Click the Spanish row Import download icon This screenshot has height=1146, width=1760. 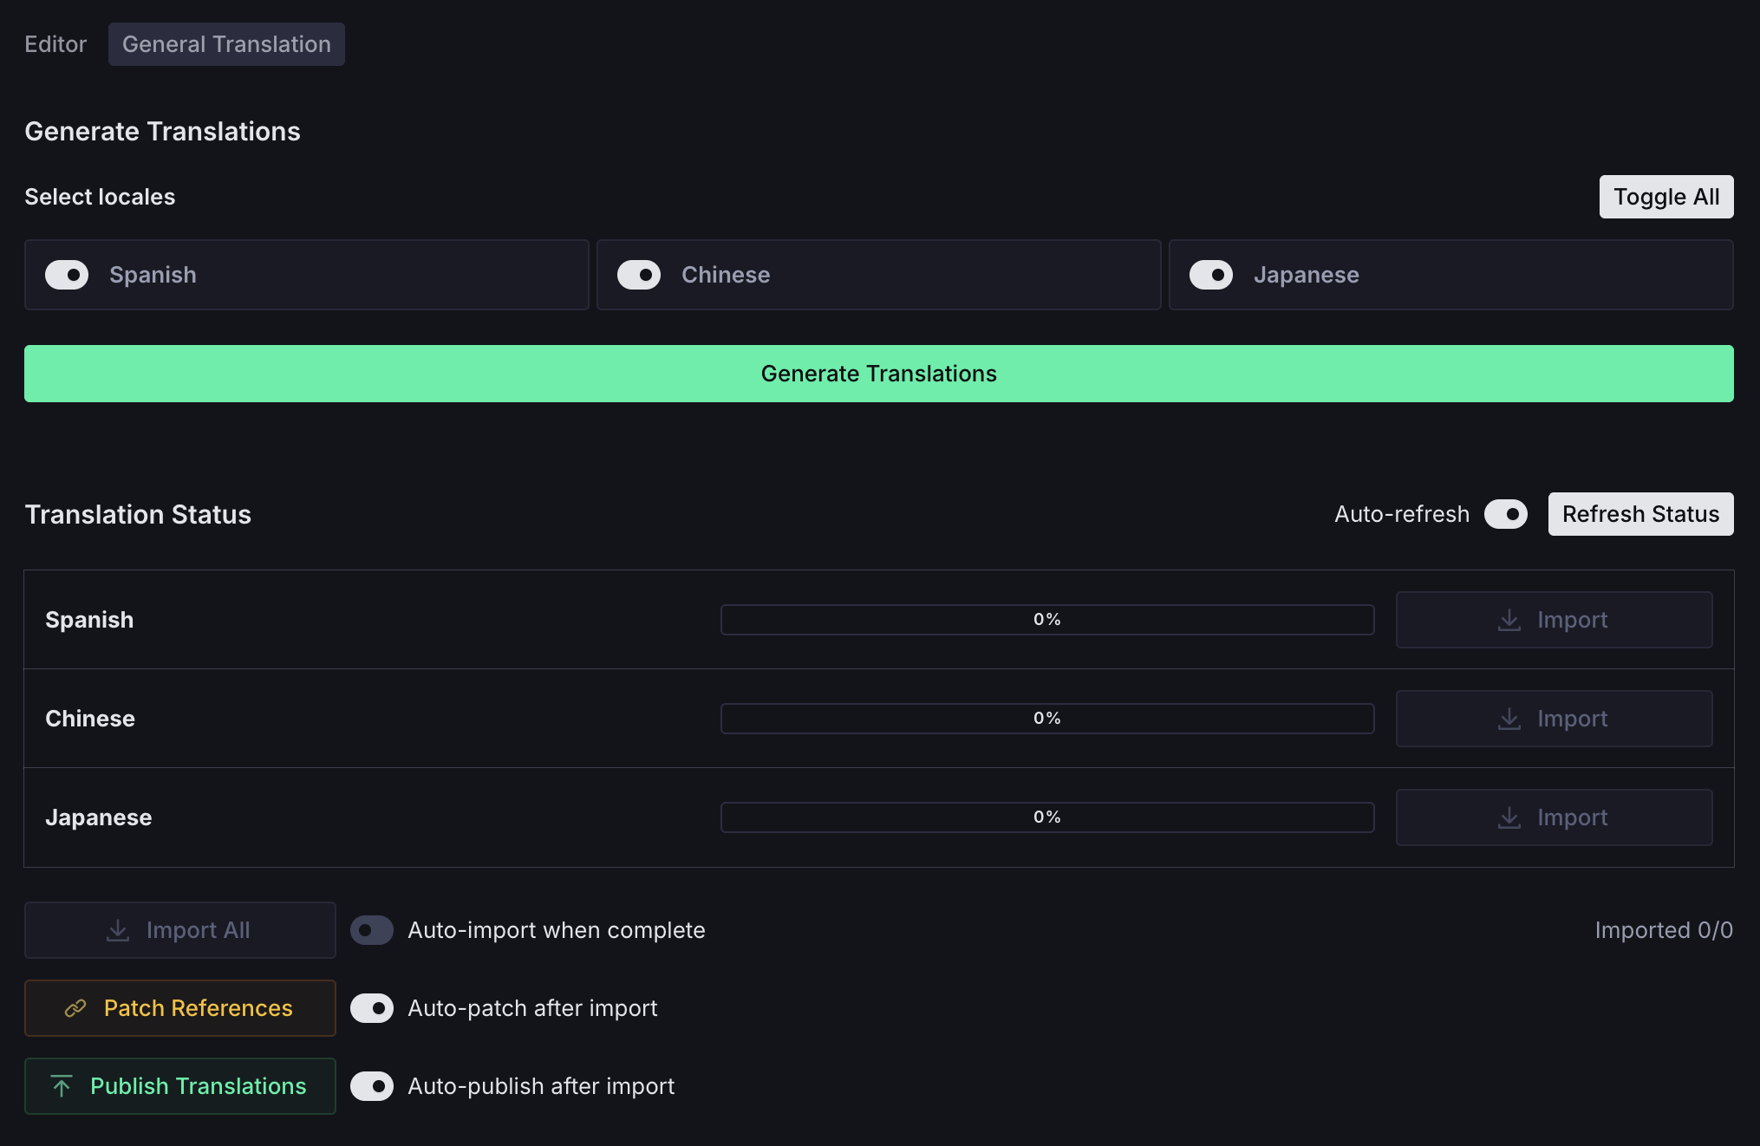(x=1509, y=620)
